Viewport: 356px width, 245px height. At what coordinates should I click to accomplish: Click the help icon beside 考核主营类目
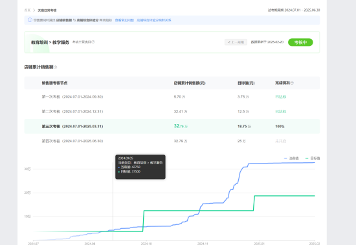tap(93, 42)
